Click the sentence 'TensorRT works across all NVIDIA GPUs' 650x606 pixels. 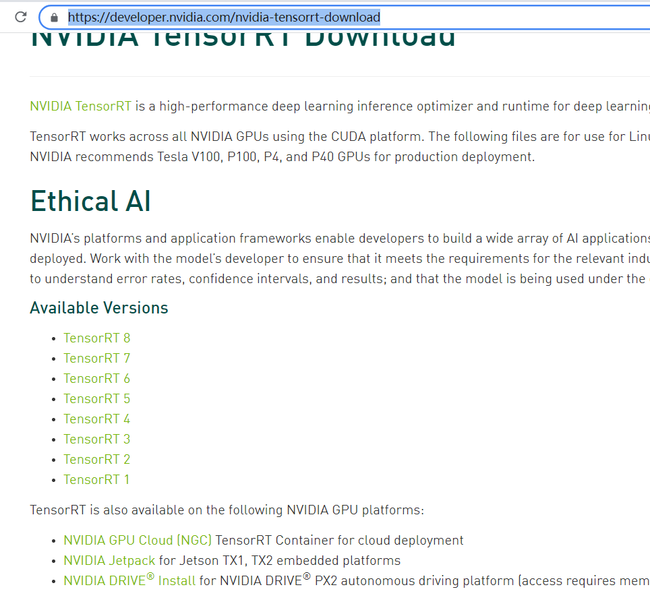(x=340, y=136)
